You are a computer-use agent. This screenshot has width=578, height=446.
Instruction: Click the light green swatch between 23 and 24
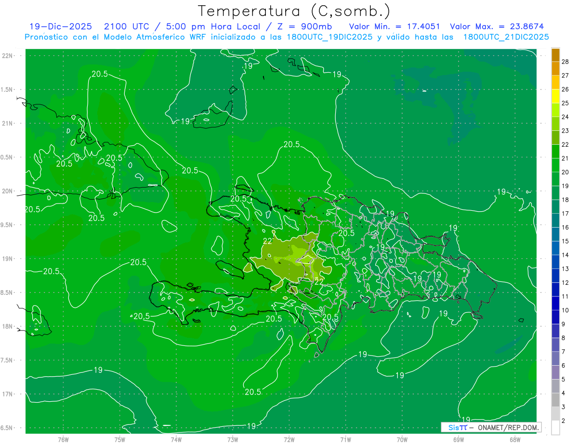click(x=555, y=124)
